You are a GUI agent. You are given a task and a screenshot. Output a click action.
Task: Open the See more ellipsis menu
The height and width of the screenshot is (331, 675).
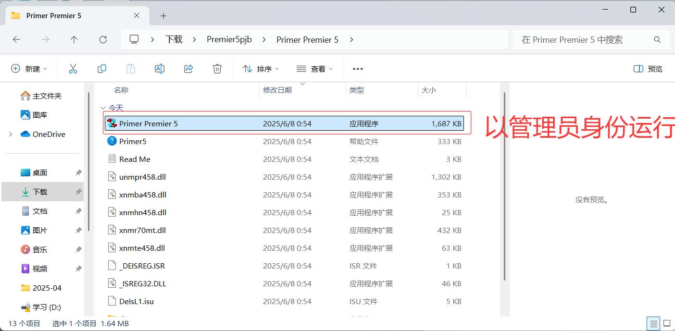(358, 69)
